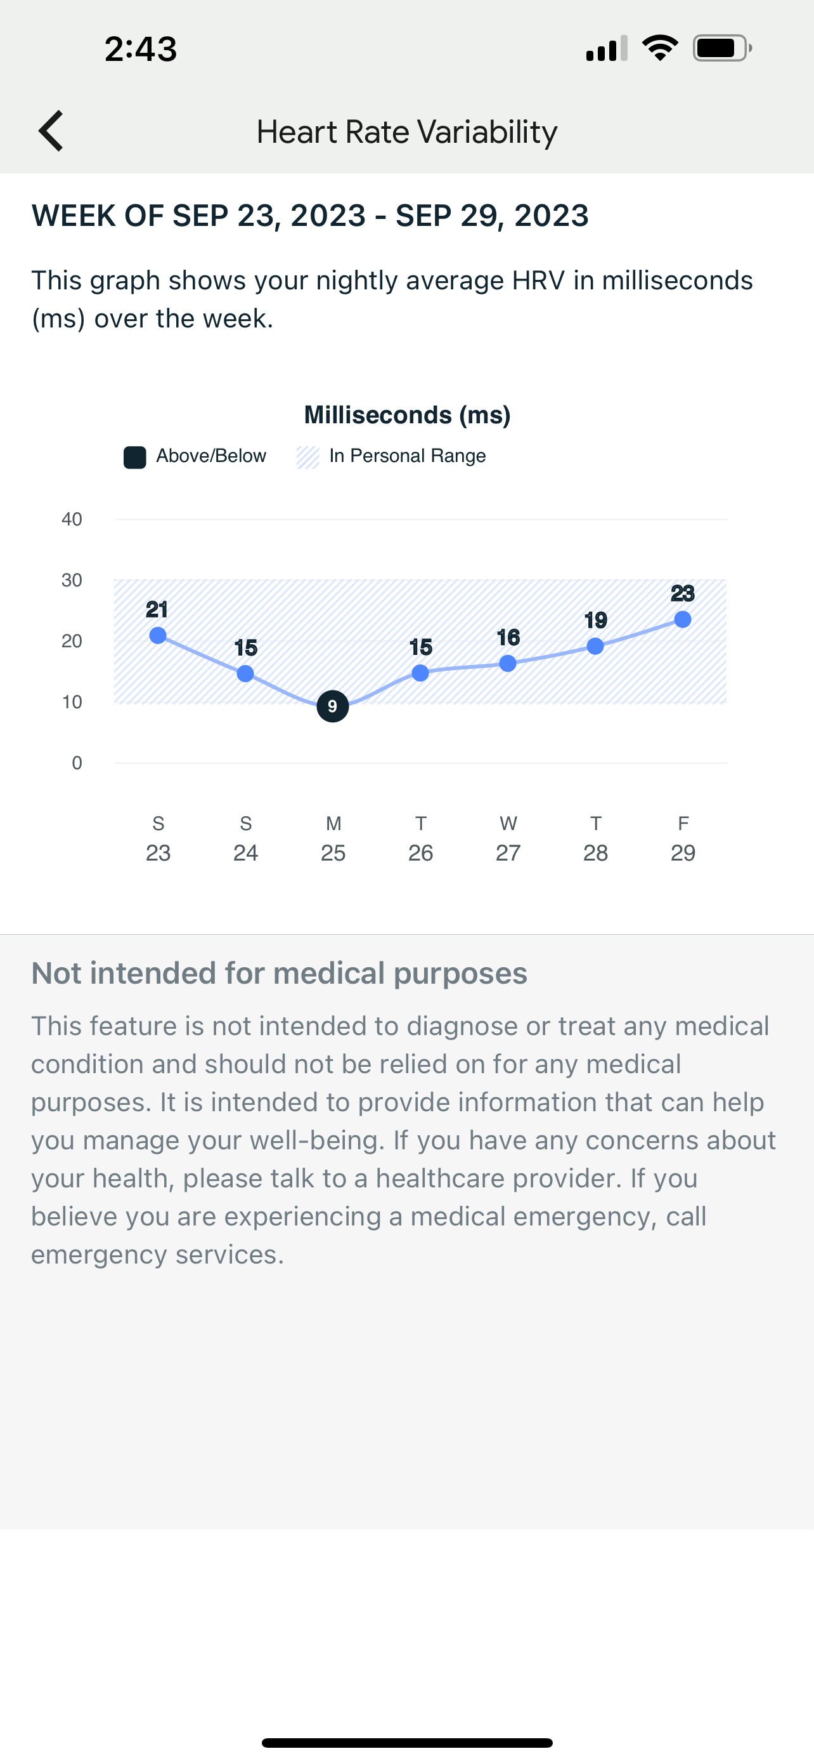
Task: Tap the Milliseconds (ms) chart title
Action: click(x=408, y=415)
